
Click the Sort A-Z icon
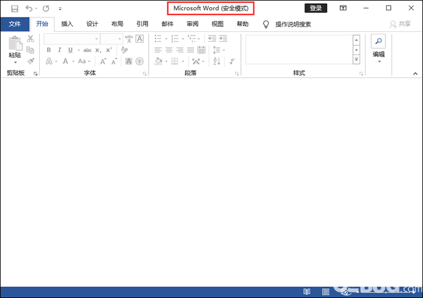pos(217,62)
